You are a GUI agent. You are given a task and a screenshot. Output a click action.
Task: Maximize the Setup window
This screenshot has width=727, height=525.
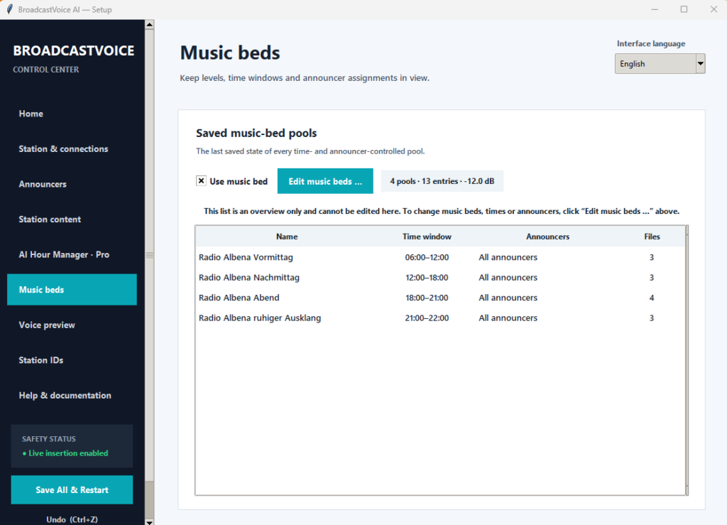point(684,9)
